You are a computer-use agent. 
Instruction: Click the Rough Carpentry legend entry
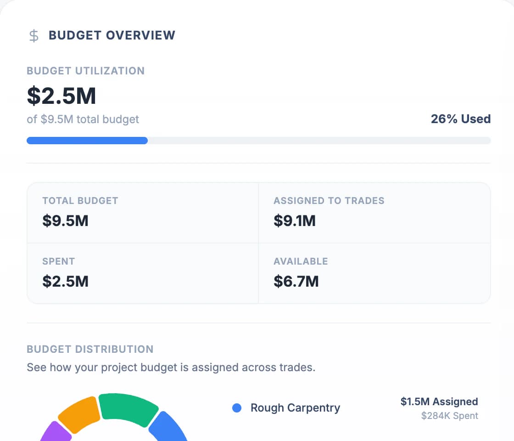[296, 408]
